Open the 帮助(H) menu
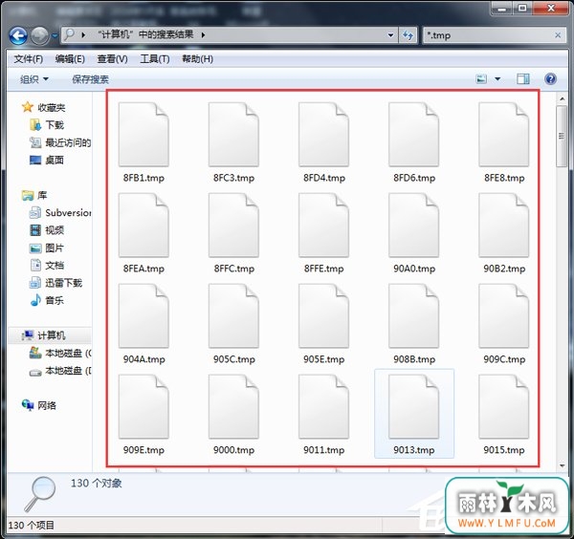This screenshot has width=574, height=539. (x=197, y=59)
